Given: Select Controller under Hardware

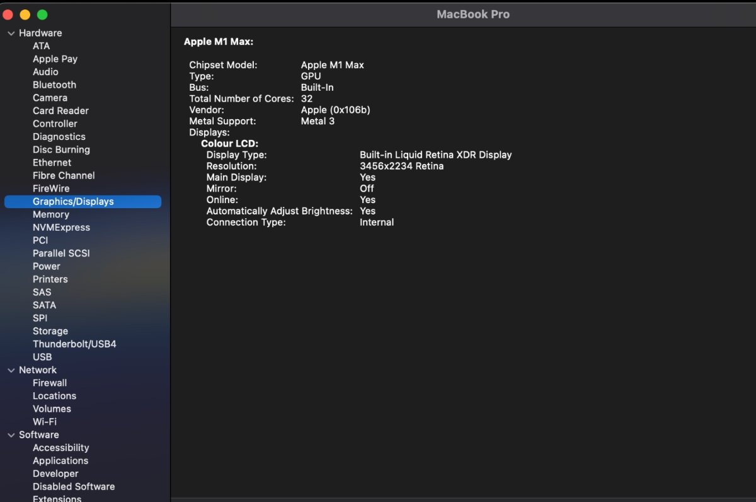Looking at the screenshot, I should pos(55,124).
